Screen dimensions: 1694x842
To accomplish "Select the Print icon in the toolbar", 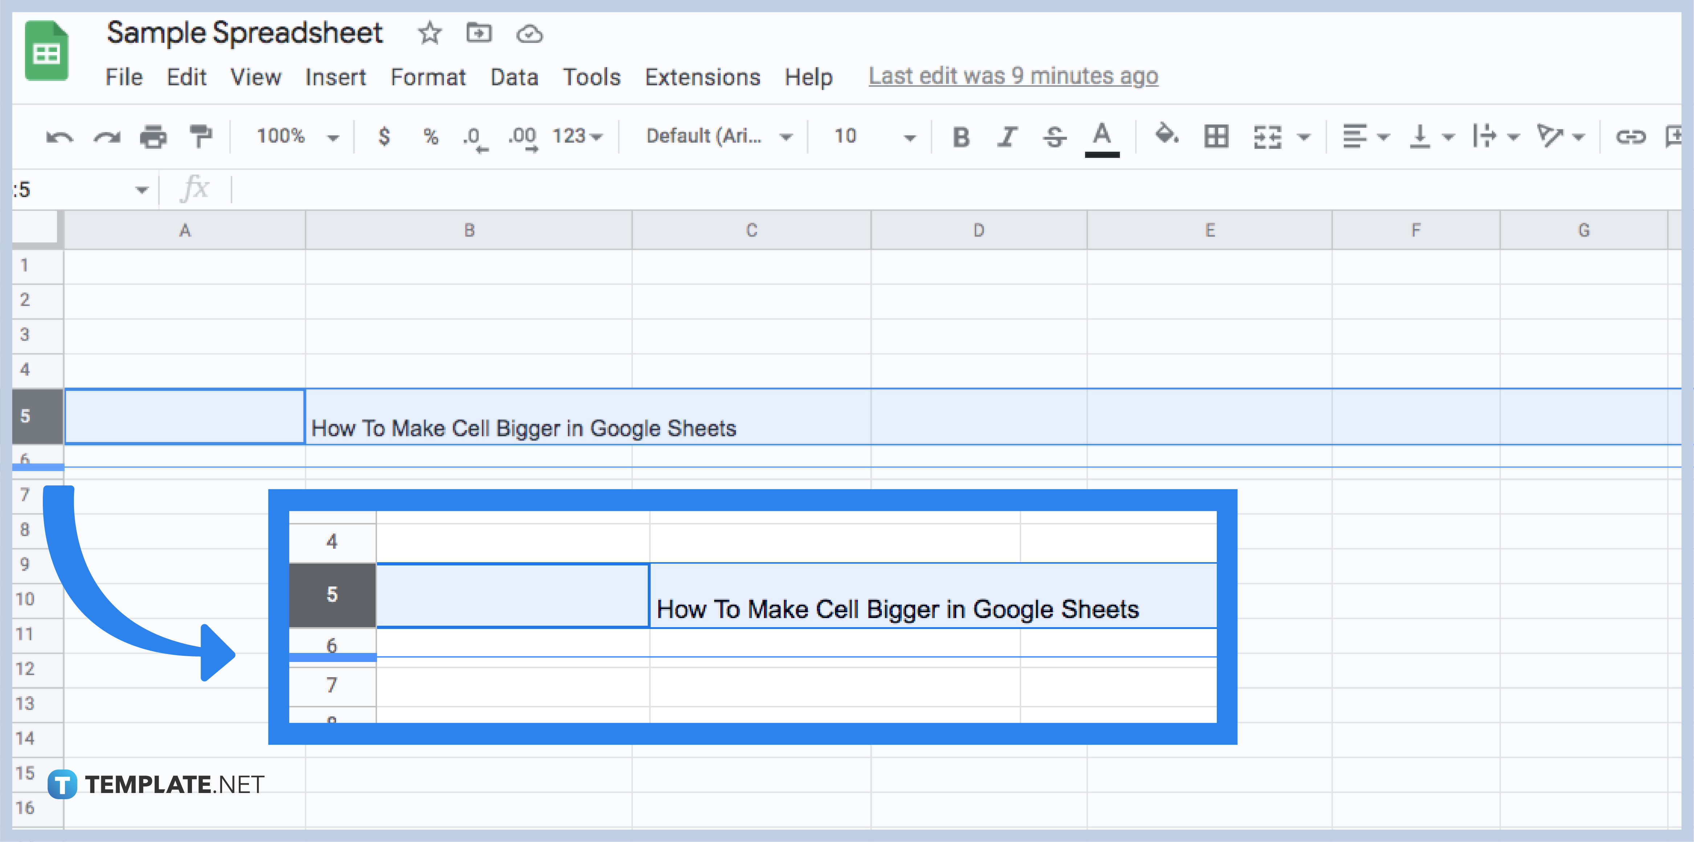I will coord(153,137).
